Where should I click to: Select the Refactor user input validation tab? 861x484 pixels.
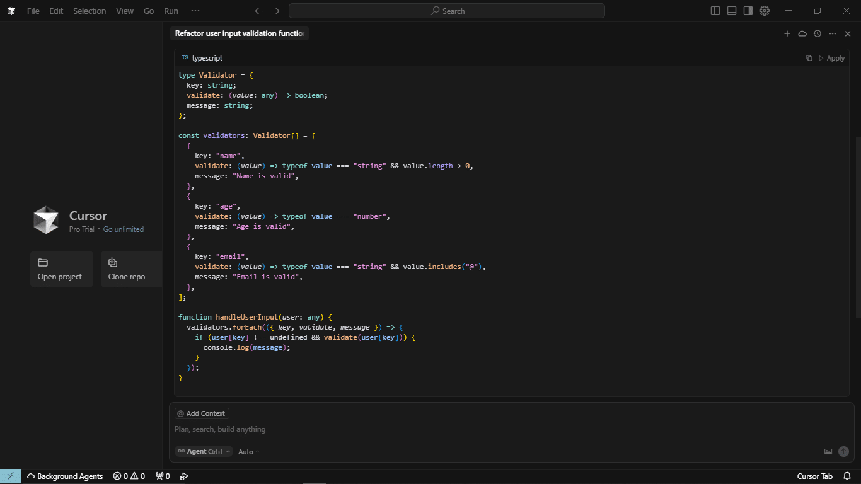240,33
